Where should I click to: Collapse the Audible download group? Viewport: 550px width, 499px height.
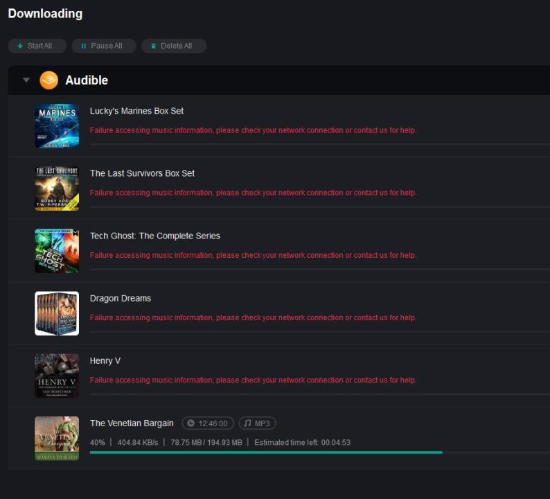click(x=26, y=80)
